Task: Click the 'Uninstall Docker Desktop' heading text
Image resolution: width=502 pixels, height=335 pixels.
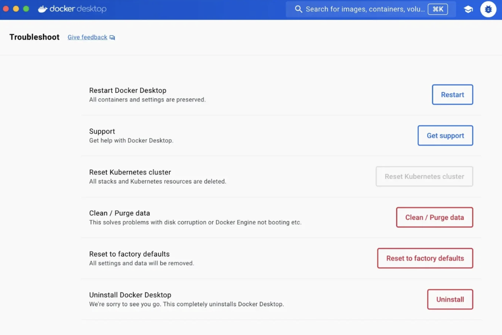Action: point(130,295)
